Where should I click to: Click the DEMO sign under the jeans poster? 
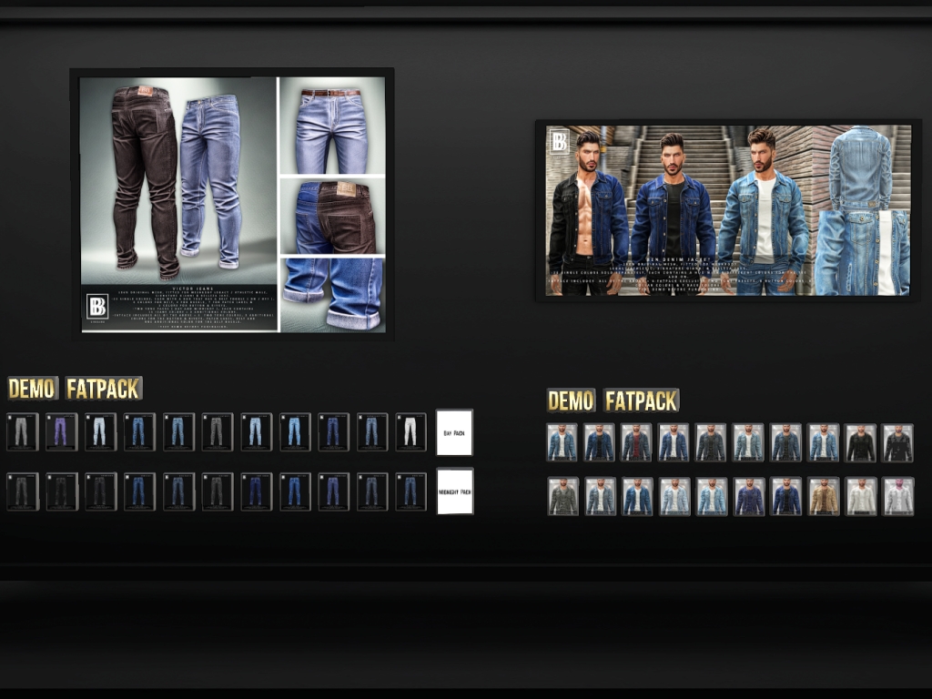click(x=33, y=389)
